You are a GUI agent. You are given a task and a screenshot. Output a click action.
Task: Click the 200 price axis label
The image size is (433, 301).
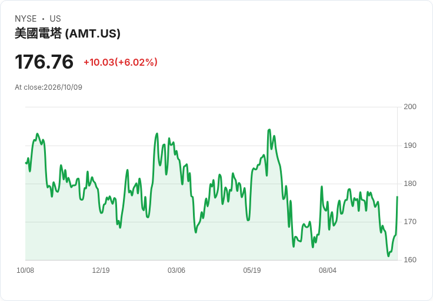(410, 107)
